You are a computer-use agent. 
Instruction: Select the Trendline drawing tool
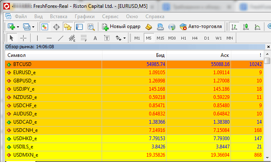tap(60, 38)
